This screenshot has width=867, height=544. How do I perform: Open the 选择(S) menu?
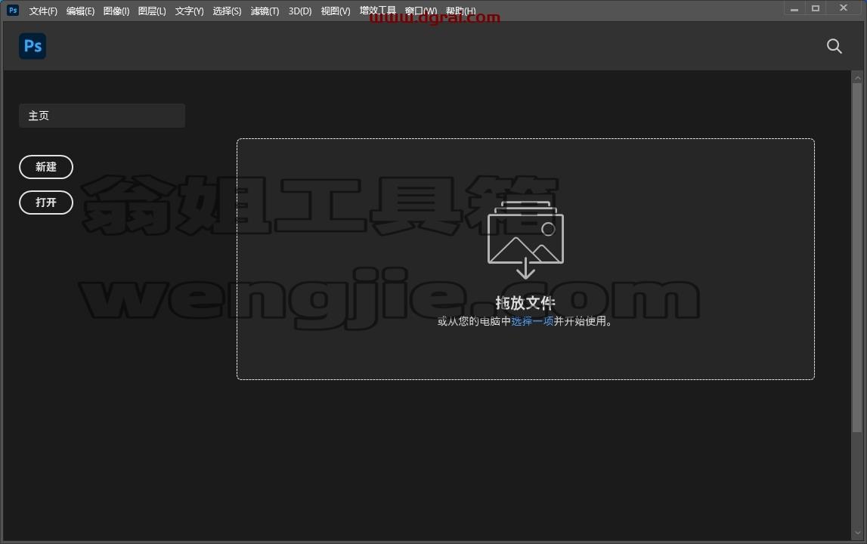227,11
